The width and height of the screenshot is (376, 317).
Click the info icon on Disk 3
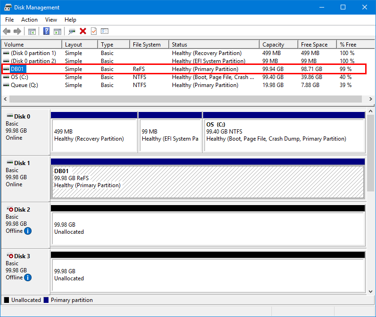coord(28,277)
